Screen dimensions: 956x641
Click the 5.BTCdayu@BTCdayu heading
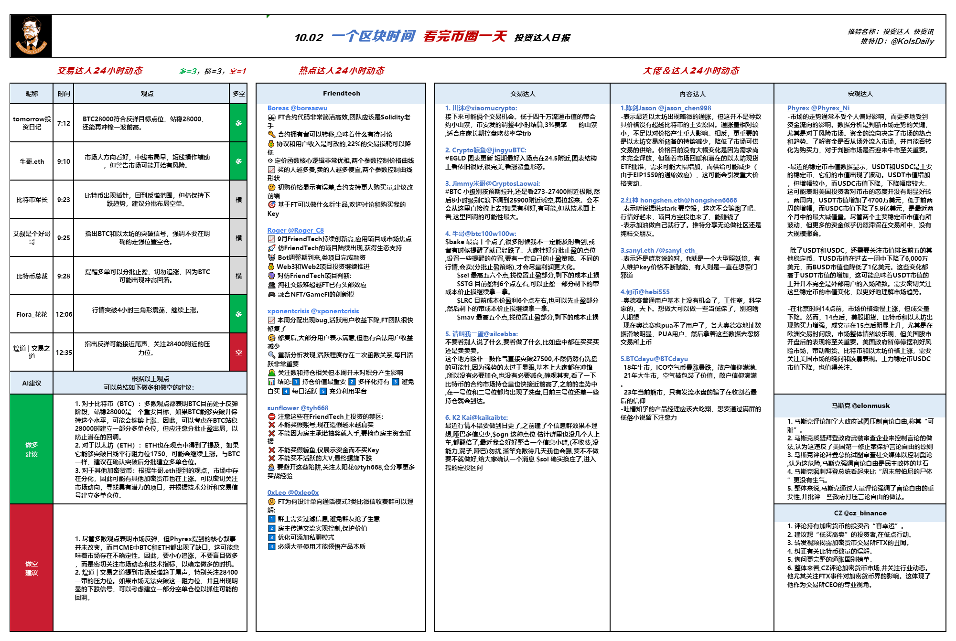(x=654, y=359)
